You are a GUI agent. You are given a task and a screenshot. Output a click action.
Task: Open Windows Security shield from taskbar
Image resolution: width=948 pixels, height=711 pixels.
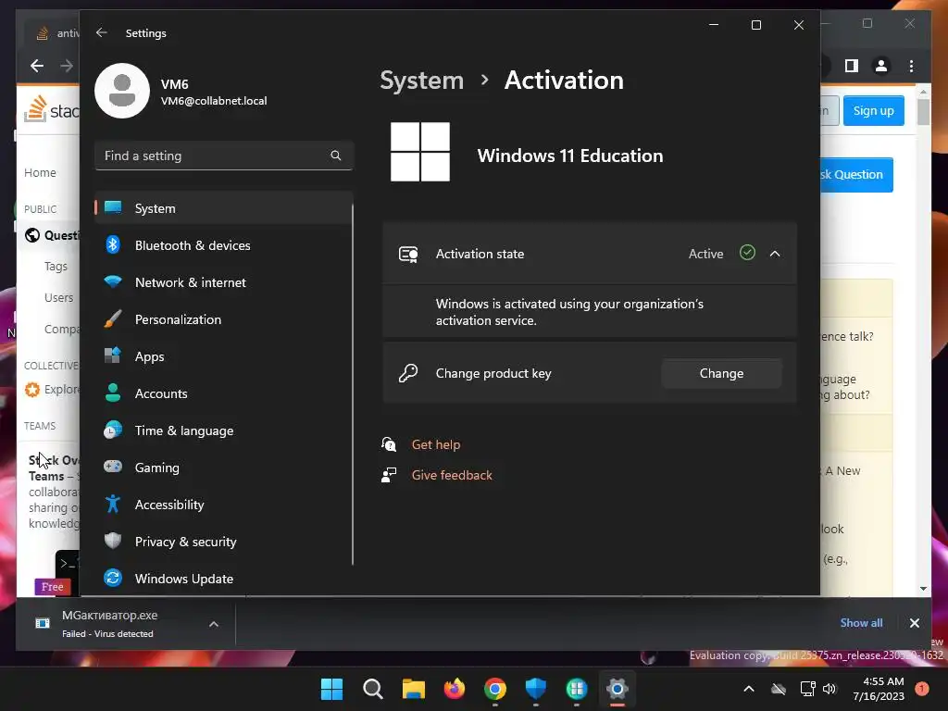click(x=536, y=689)
